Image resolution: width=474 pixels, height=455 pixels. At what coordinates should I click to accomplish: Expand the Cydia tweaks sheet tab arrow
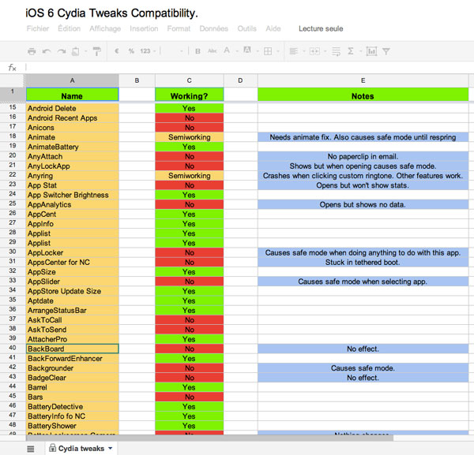pyautogui.click(x=111, y=448)
